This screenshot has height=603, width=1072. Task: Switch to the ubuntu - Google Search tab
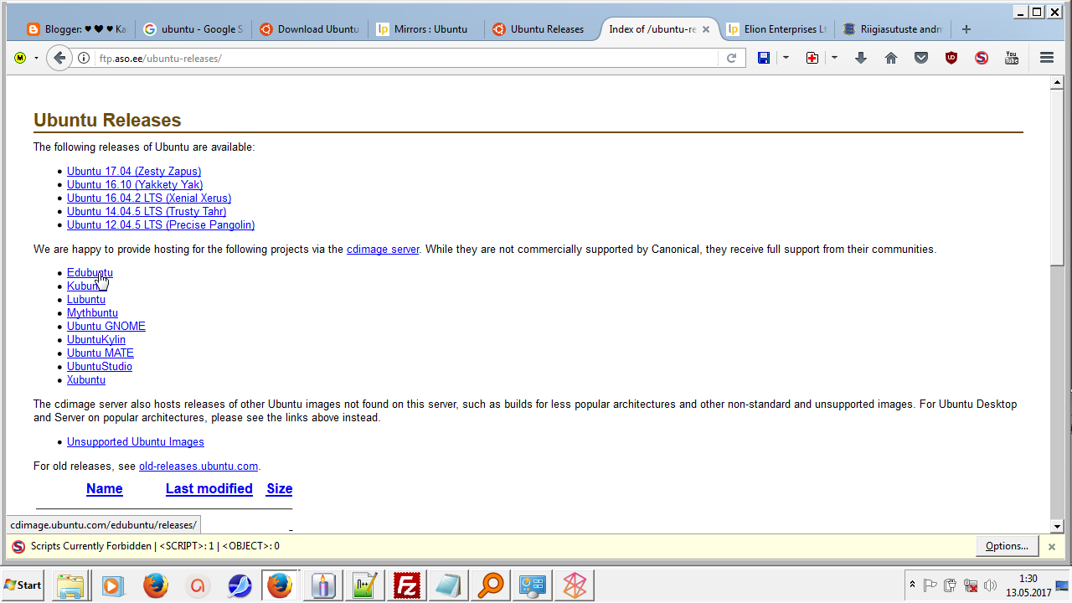tap(193, 29)
